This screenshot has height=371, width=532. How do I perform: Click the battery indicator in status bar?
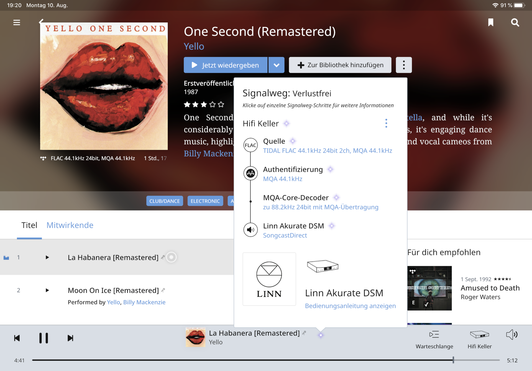(x=519, y=5)
